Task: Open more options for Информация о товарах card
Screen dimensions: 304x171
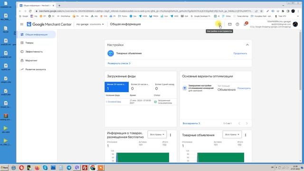Action: point(171,135)
